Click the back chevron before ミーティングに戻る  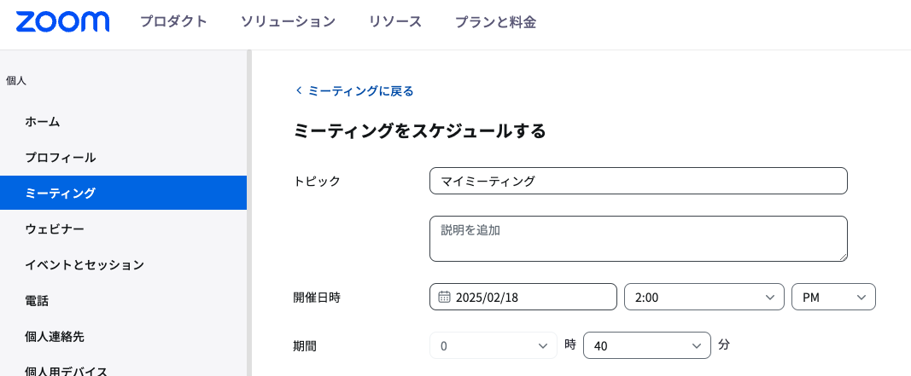point(299,91)
